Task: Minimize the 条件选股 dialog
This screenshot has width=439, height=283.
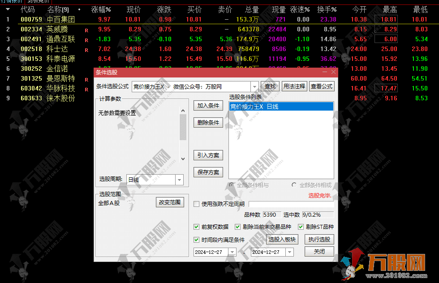Action: 325,72
